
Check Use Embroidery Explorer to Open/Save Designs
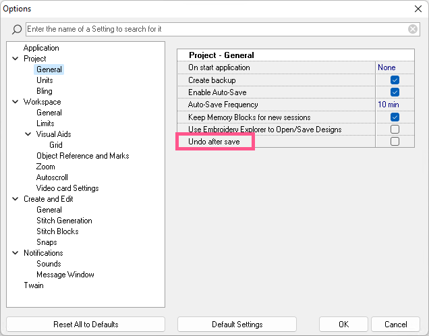pos(395,129)
